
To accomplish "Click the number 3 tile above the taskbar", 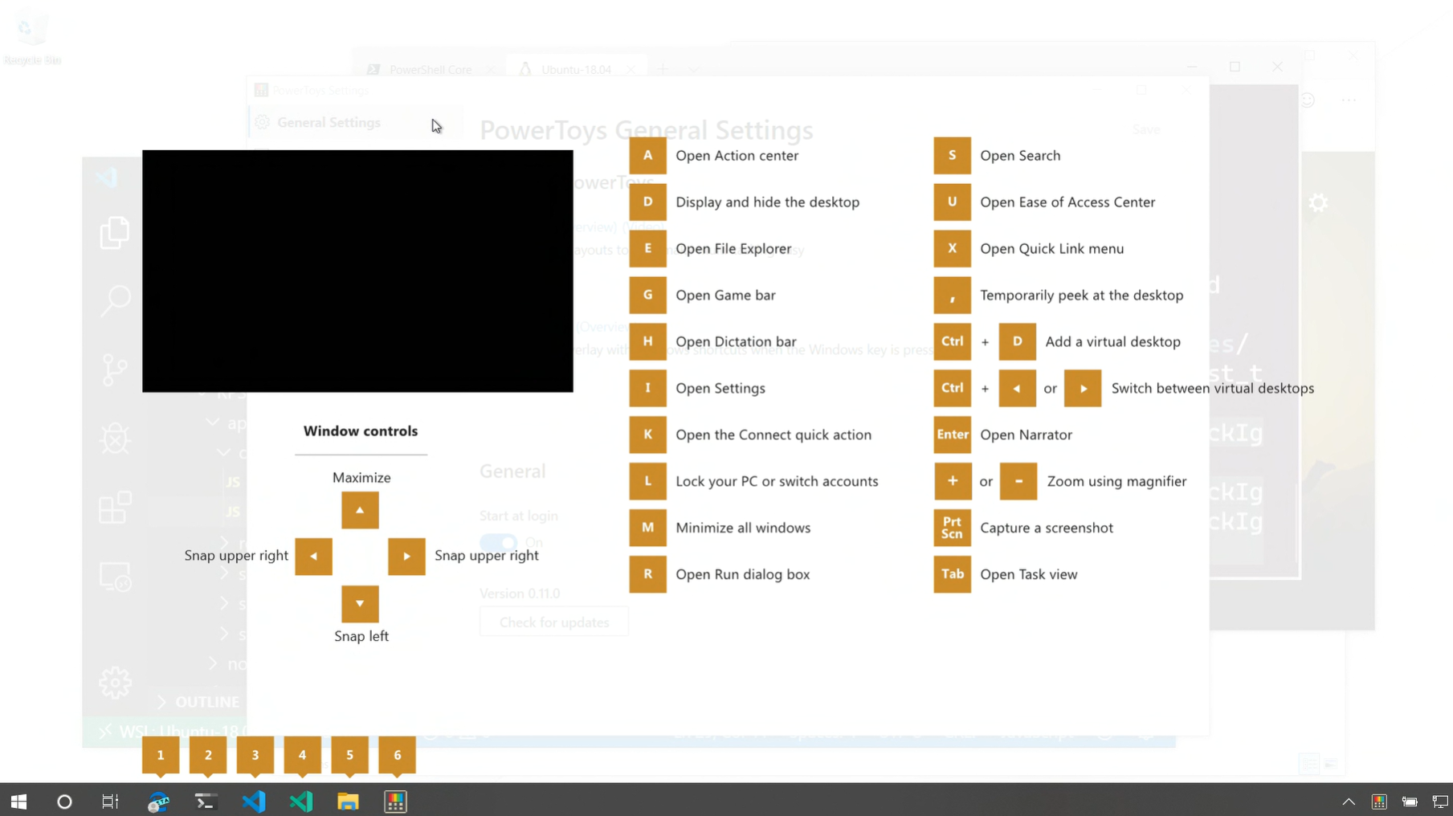I will 255,755.
